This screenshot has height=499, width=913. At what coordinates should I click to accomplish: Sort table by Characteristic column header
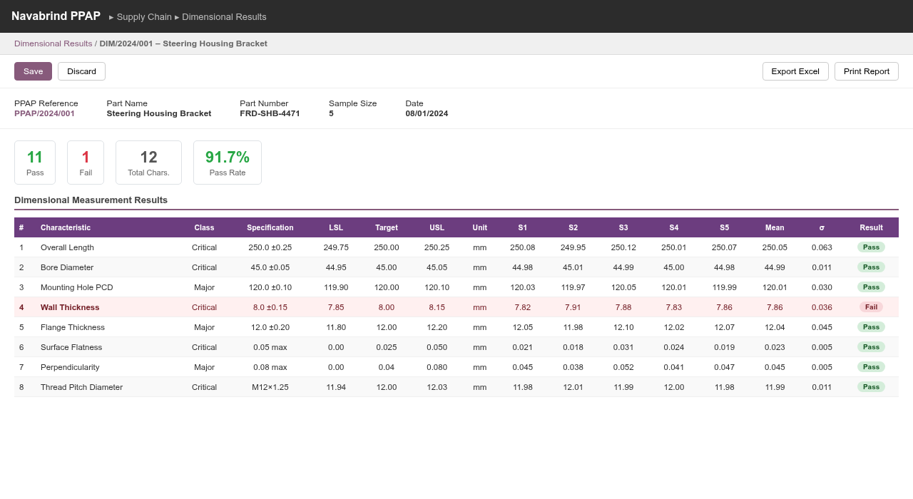pyautogui.click(x=66, y=227)
